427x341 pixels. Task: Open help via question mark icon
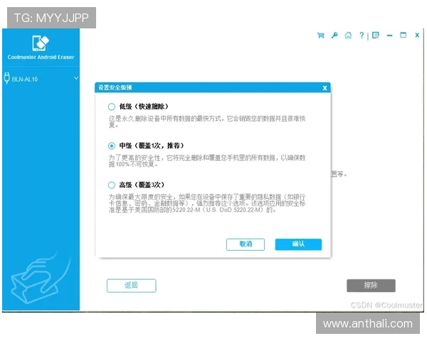coord(362,36)
